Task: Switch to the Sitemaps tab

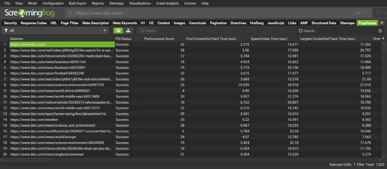Action: click(347, 23)
